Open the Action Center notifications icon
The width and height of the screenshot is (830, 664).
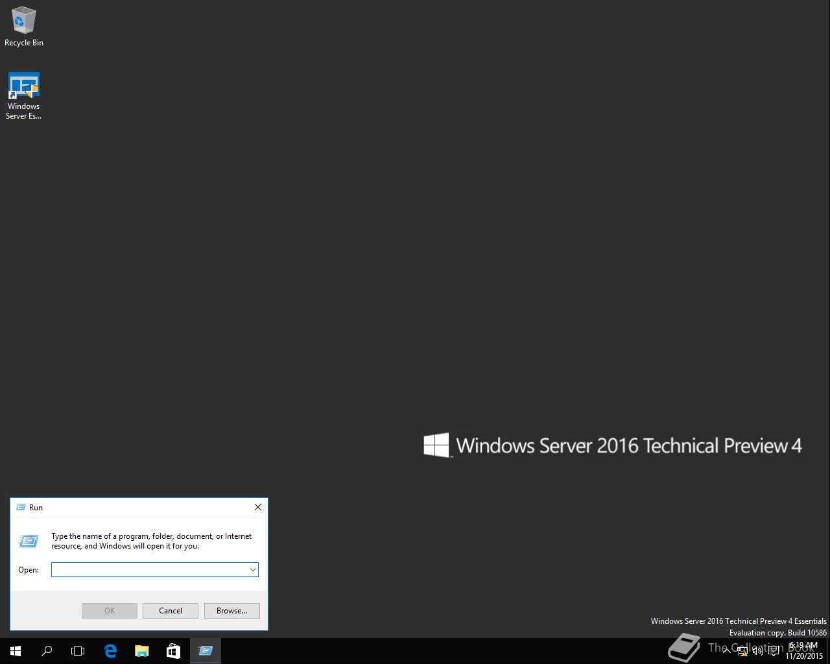point(774,651)
